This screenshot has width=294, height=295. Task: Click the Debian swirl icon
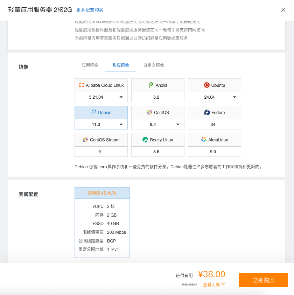click(93, 112)
